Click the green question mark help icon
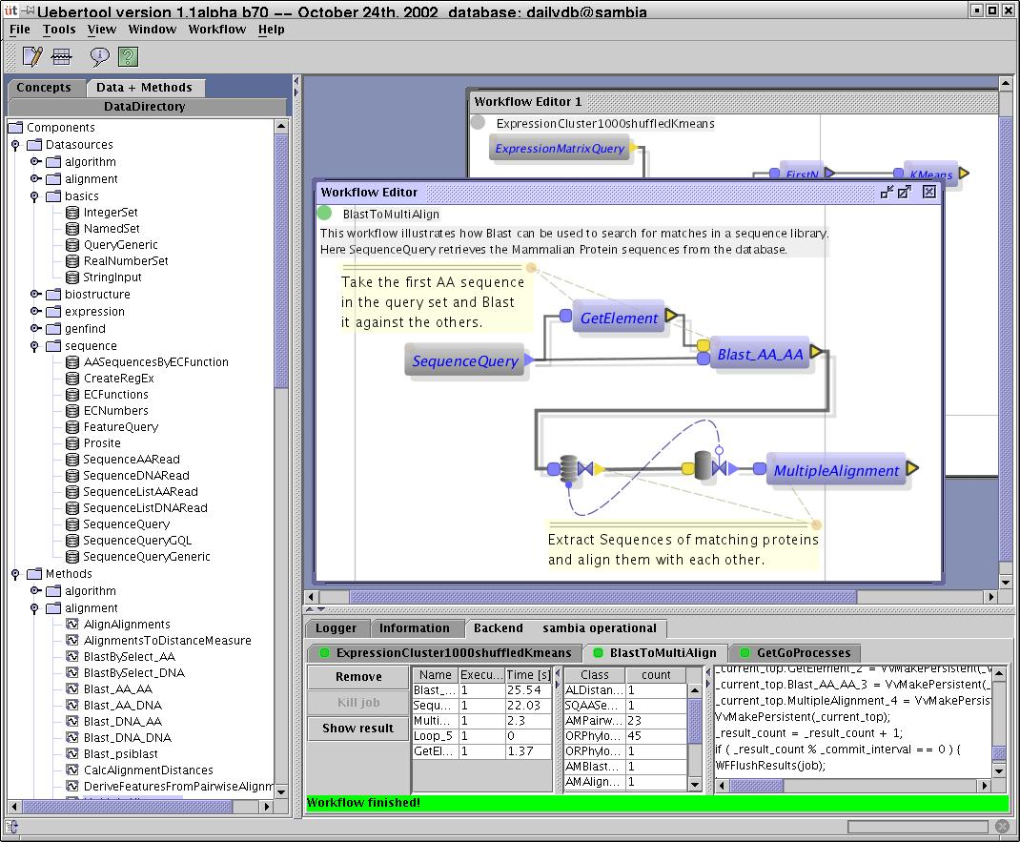Viewport: 1020px width, 842px height. coord(128,57)
